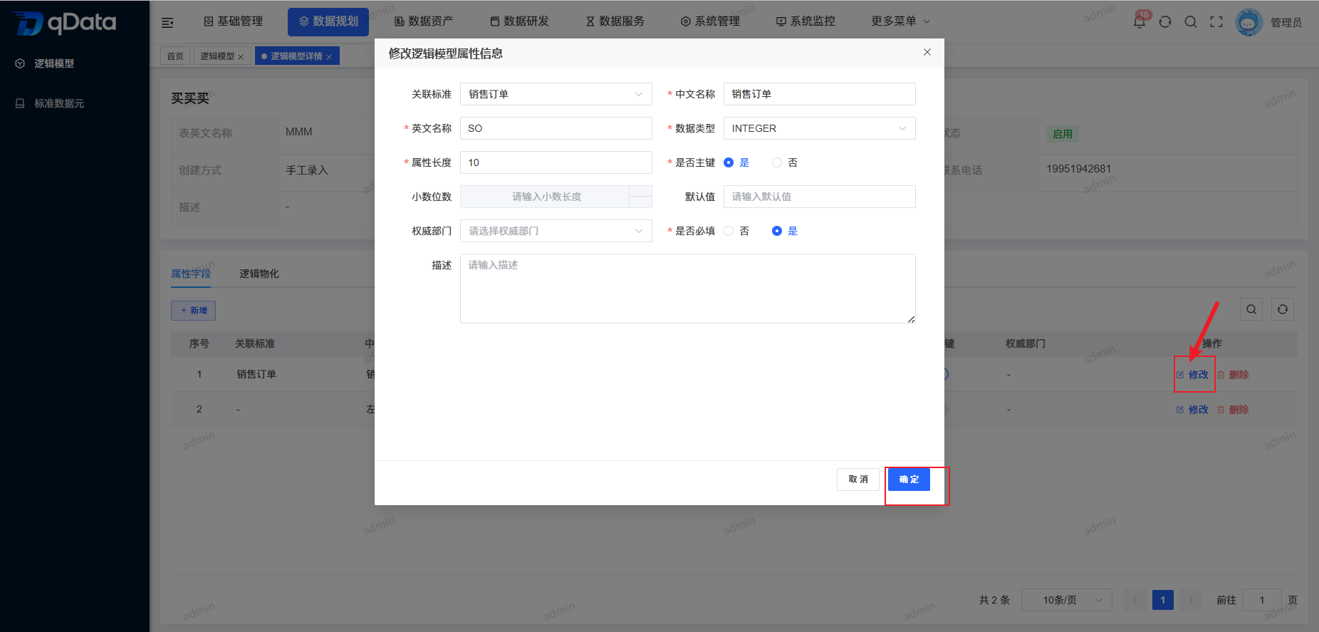Expand the 更多菜单 menu

tap(900, 21)
